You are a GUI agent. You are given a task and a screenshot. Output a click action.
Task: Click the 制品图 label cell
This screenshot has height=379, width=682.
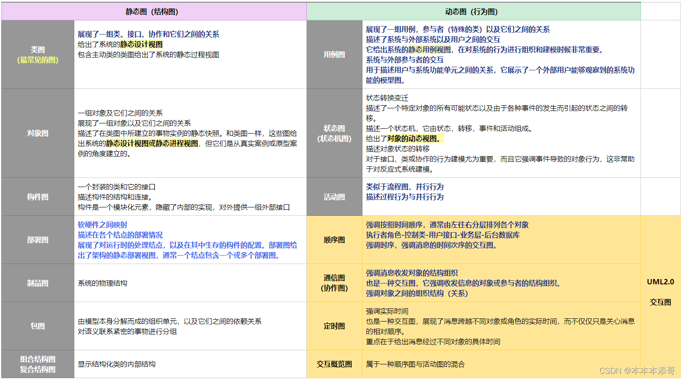coord(38,283)
